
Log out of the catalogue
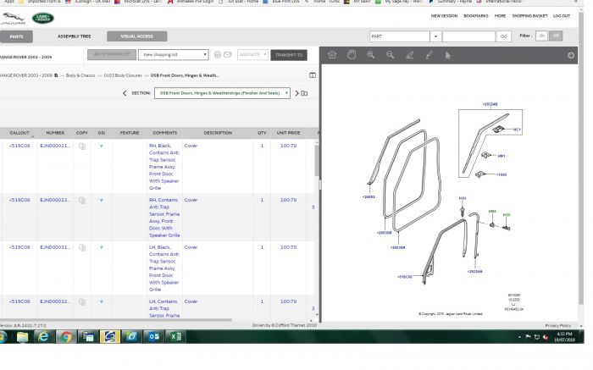point(561,16)
